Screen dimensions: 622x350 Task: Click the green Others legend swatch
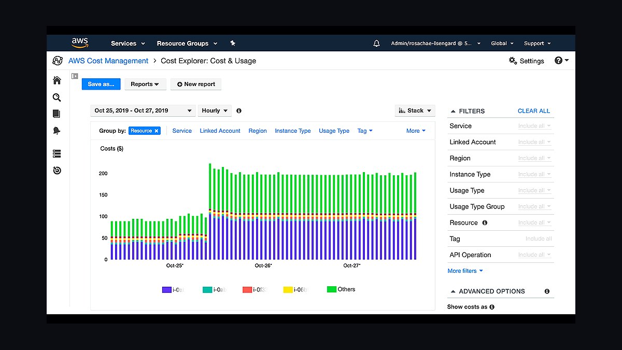coord(332,289)
